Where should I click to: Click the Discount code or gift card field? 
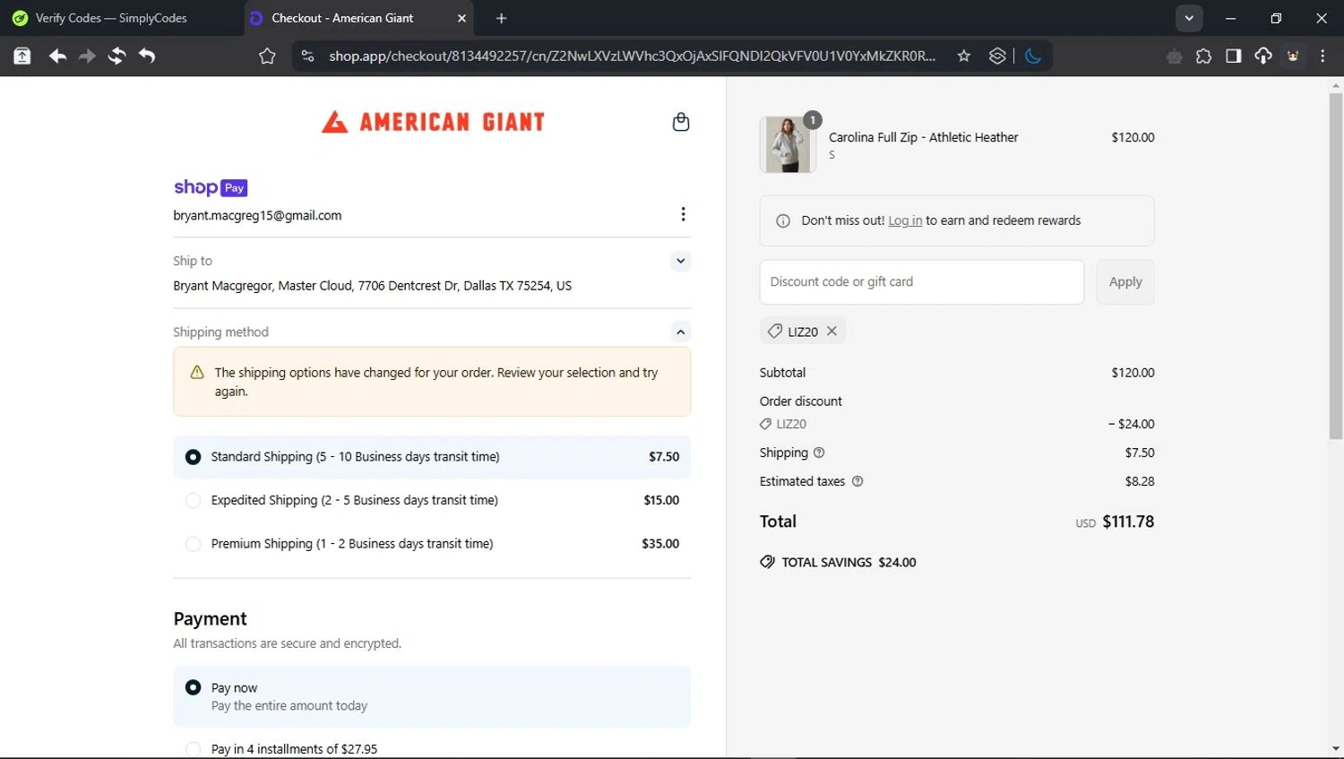point(922,281)
